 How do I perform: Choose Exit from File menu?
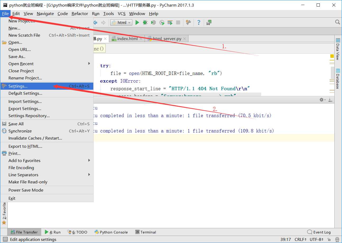click(x=47, y=198)
